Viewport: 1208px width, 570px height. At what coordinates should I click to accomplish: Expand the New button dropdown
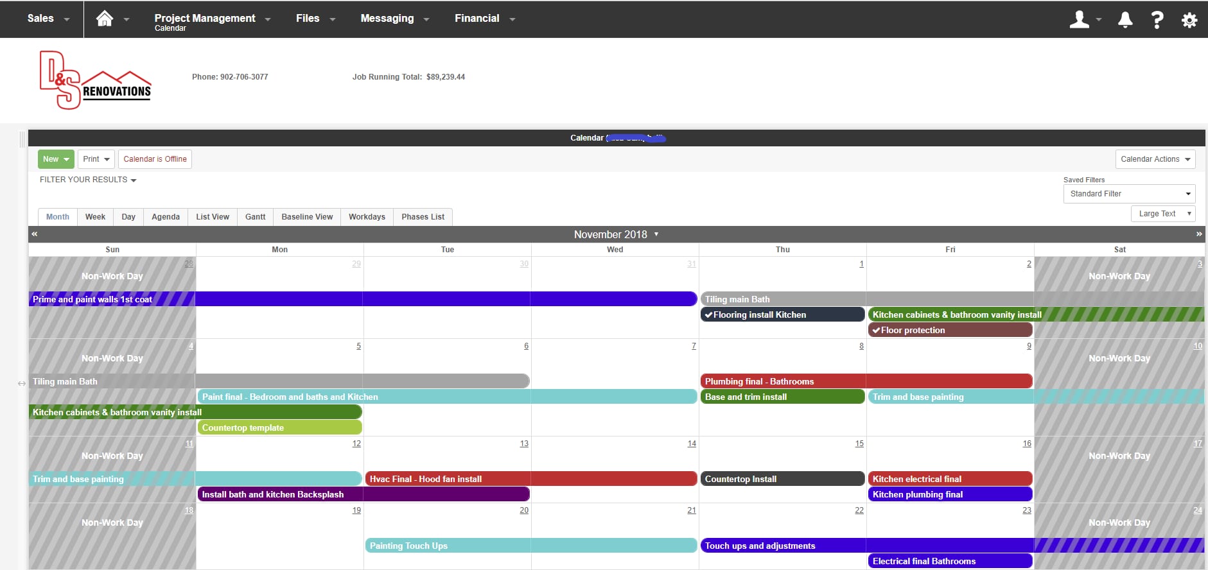click(x=56, y=159)
